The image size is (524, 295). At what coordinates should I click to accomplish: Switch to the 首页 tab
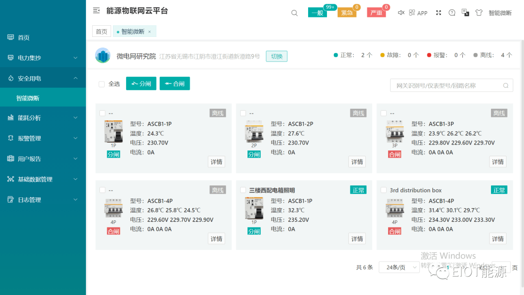[101, 32]
